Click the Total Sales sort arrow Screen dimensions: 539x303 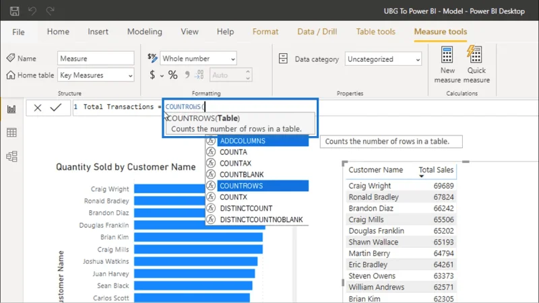pos(421,176)
